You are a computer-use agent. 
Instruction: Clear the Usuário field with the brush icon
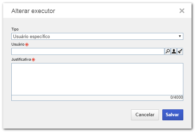(x=180, y=51)
